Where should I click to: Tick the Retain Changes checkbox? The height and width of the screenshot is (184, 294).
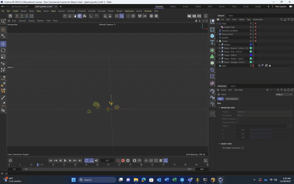point(237,119)
